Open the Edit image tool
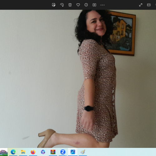Viewport: 156px width, 156px height. (54, 5)
